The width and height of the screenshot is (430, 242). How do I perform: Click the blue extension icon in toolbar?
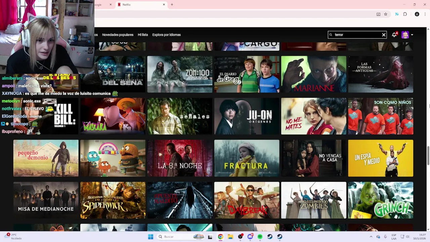click(397, 14)
